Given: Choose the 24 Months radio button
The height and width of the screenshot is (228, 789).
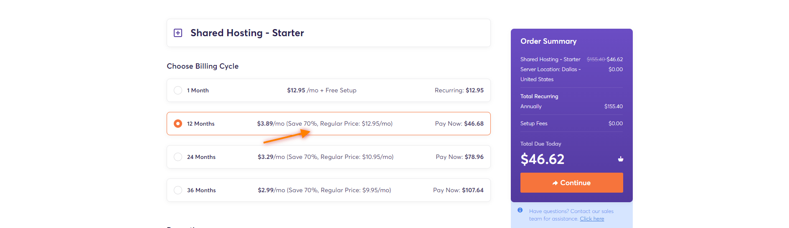Looking at the screenshot, I should 178,157.
